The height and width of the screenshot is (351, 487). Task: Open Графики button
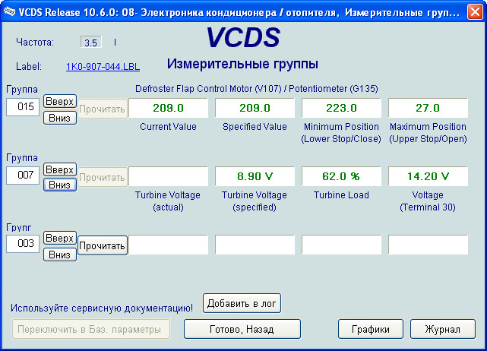click(x=371, y=329)
